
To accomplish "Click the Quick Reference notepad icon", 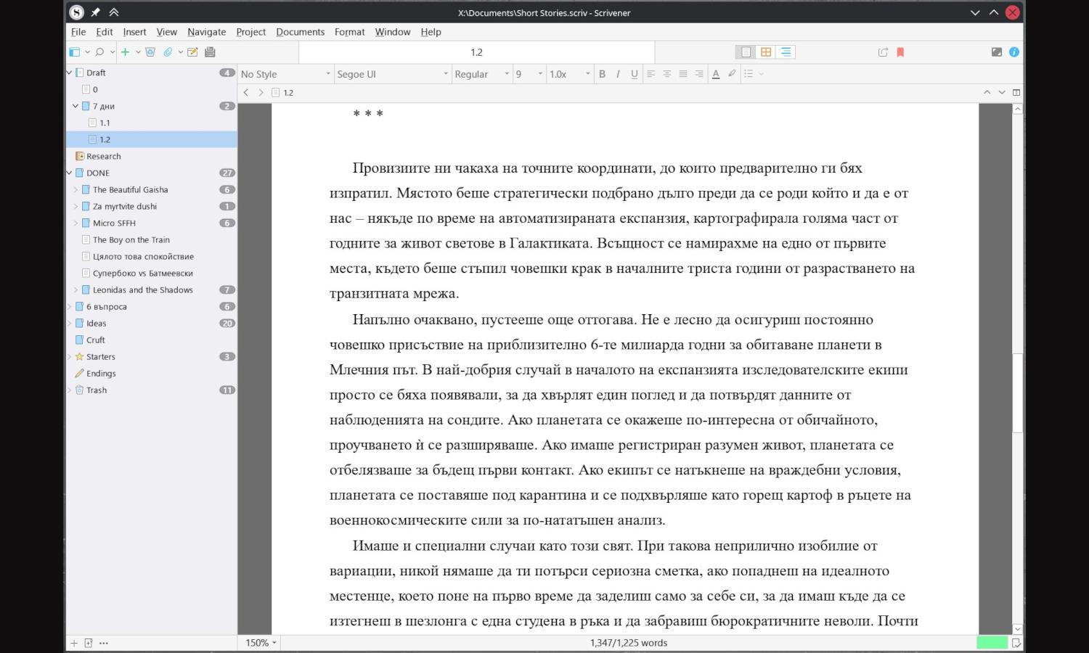I will [x=192, y=52].
